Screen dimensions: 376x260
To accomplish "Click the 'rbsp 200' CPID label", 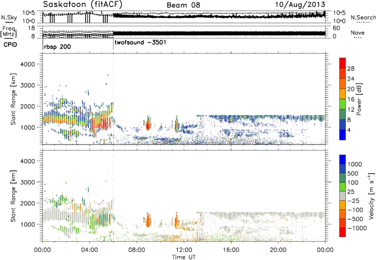I will [57, 46].
